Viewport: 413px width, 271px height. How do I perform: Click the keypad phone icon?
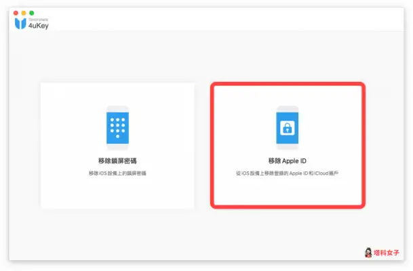point(117,128)
